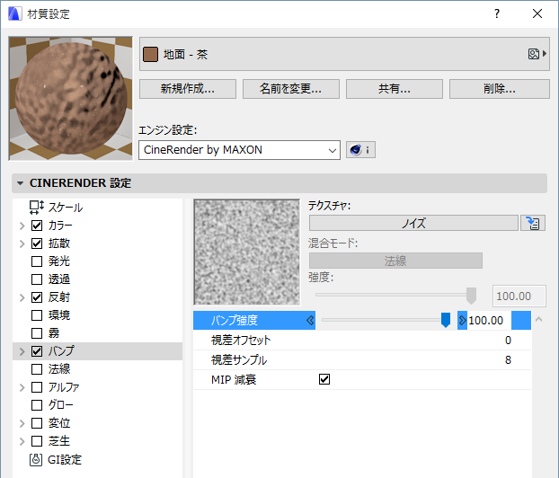Viewport: 559px width, 478px height.
Task: Uncheck the カラー channel checkbox
Action: (x=37, y=226)
